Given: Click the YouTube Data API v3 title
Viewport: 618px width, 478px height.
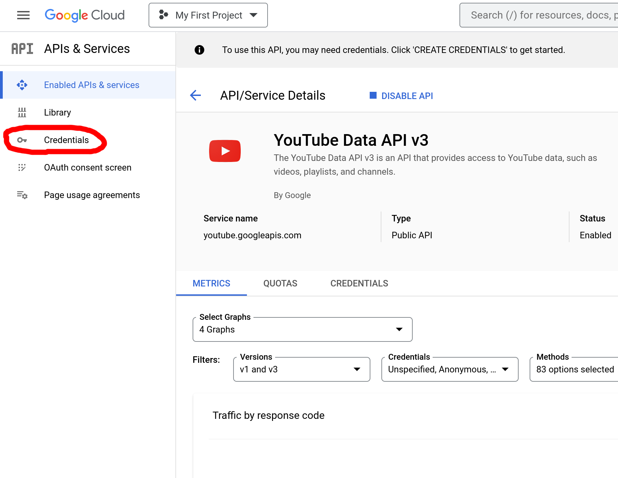Looking at the screenshot, I should [x=351, y=140].
